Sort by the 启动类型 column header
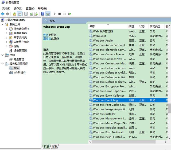Viewport: 171px width, 150px height. coord(156,26)
